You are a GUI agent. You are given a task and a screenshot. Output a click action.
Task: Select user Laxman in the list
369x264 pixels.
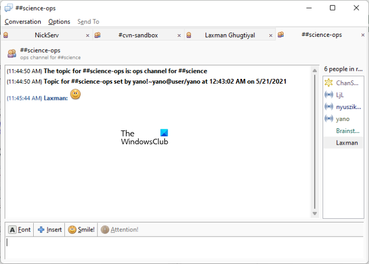click(343, 143)
